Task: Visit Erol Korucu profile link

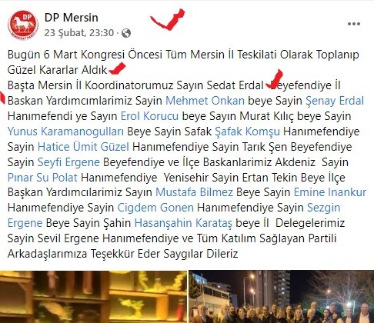Action: [149, 116]
